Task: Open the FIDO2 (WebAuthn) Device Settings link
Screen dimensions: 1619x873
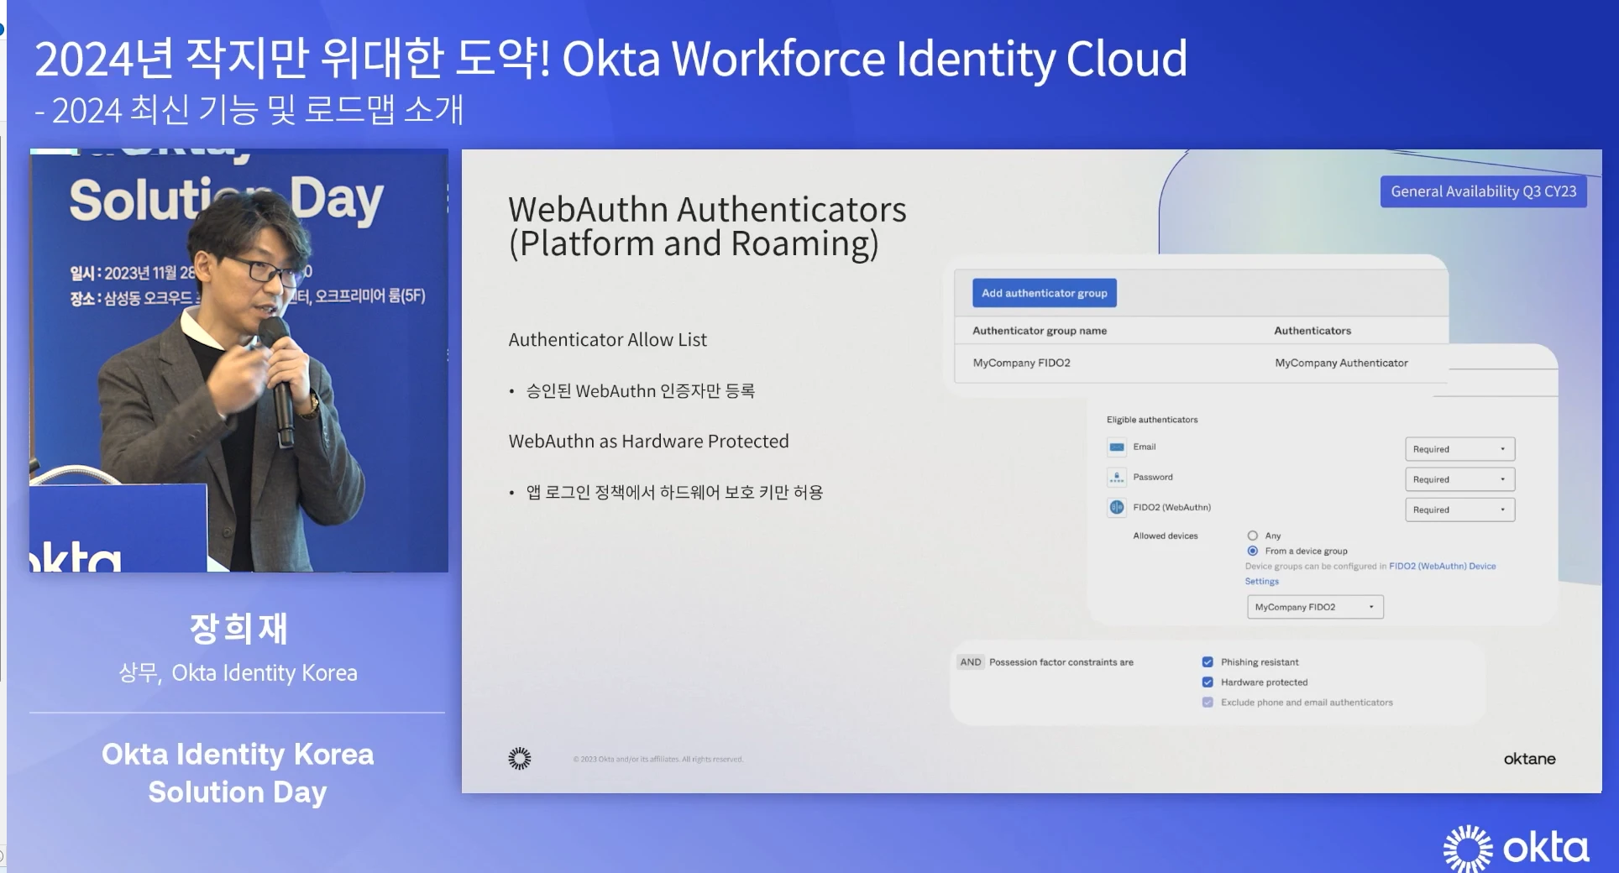Action: 1442,567
